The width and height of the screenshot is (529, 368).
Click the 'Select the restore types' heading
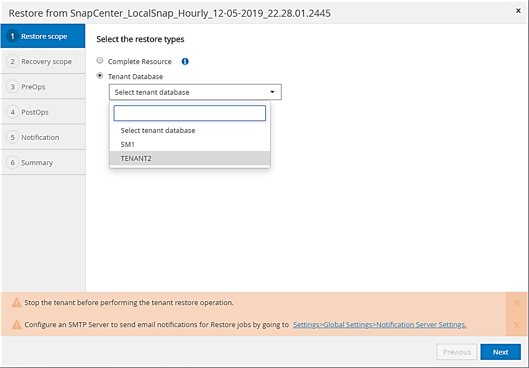(140, 39)
